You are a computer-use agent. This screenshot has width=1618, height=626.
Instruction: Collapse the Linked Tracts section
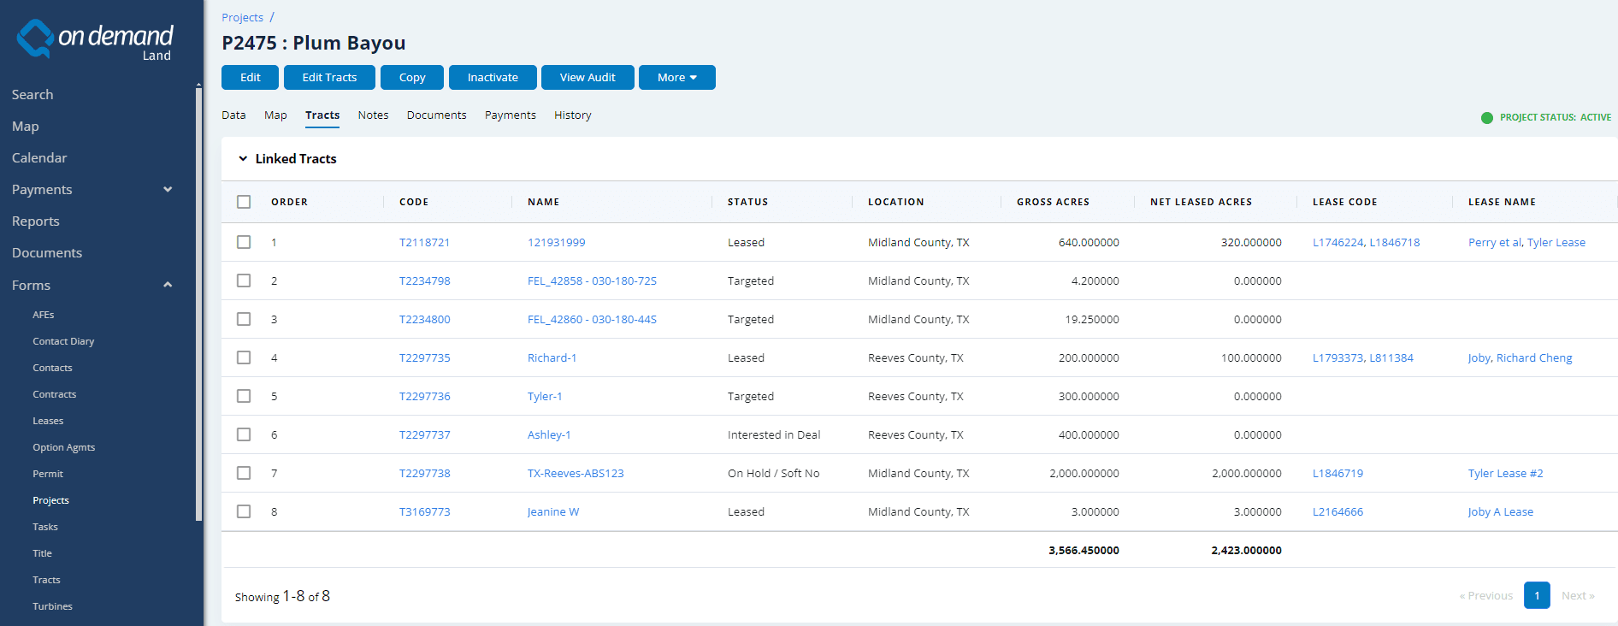tap(243, 159)
